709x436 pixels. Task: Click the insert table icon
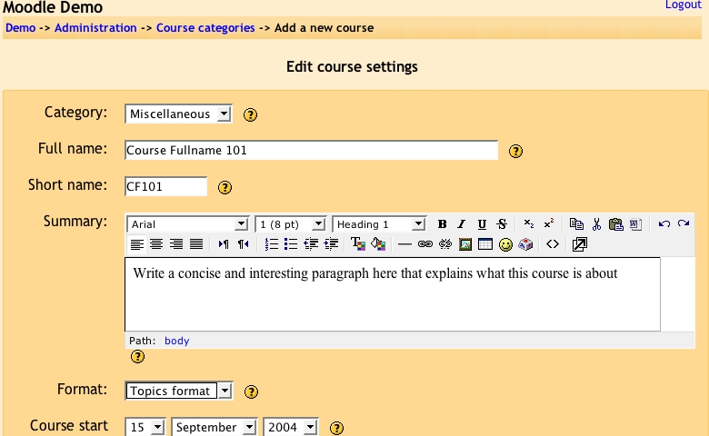[x=485, y=244]
